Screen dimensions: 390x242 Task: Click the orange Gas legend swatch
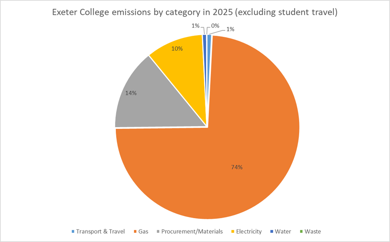tap(135, 231)
